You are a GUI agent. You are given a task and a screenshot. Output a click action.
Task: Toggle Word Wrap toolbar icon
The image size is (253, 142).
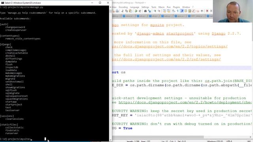pos(174,11)
